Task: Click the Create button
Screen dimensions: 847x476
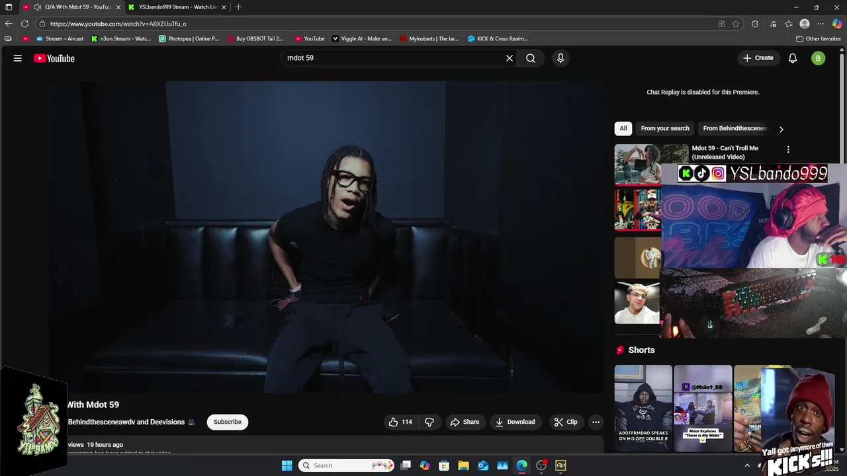Action: [758, 58]
